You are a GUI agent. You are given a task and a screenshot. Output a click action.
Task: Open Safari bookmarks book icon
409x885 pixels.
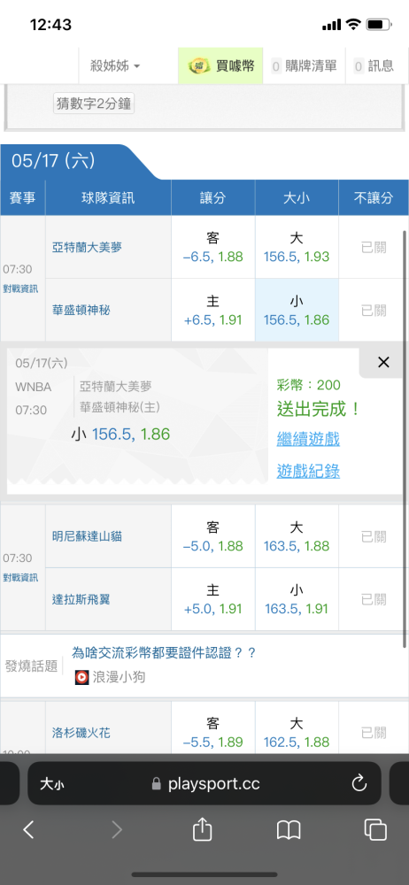289,830
